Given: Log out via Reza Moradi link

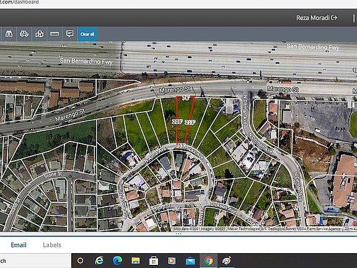Looking at the screenshot, I should (317, 18).
